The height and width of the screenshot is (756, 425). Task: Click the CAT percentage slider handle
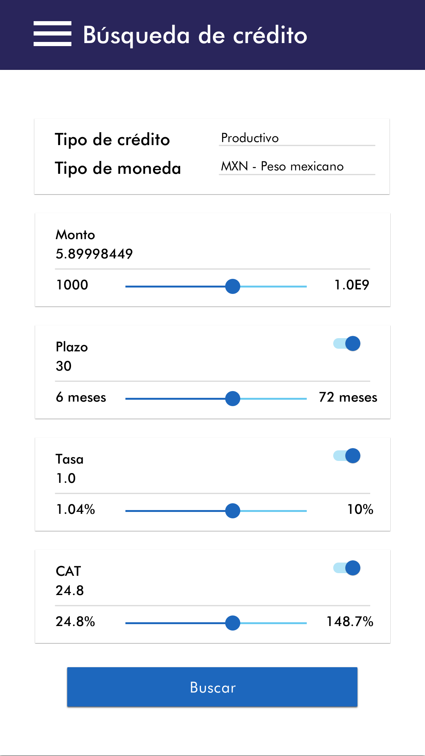(233, 623)
